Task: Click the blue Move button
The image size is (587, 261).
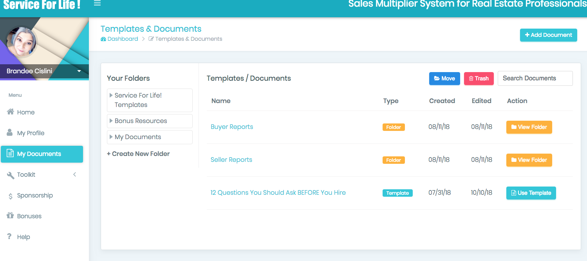Action: tap(444, 78)
